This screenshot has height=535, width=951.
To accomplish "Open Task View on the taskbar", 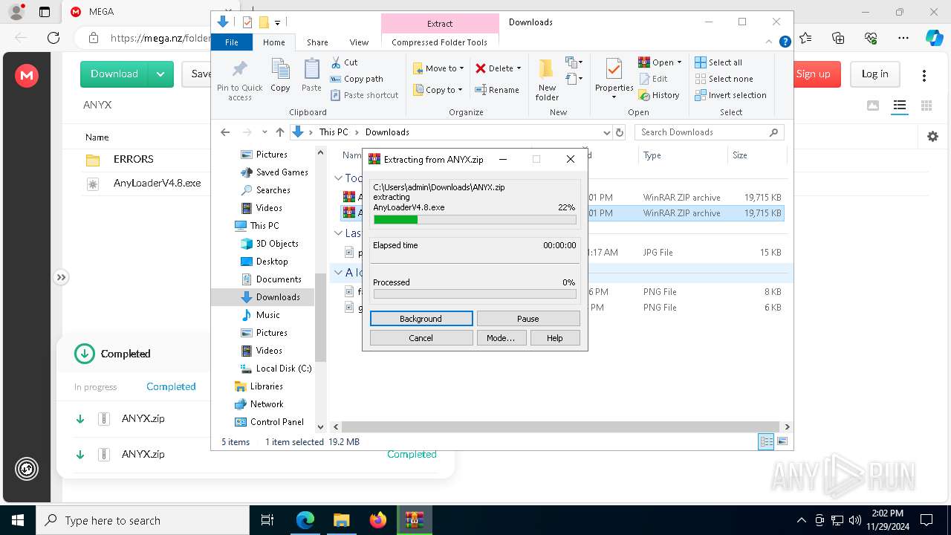I will [x=268, y=520].
